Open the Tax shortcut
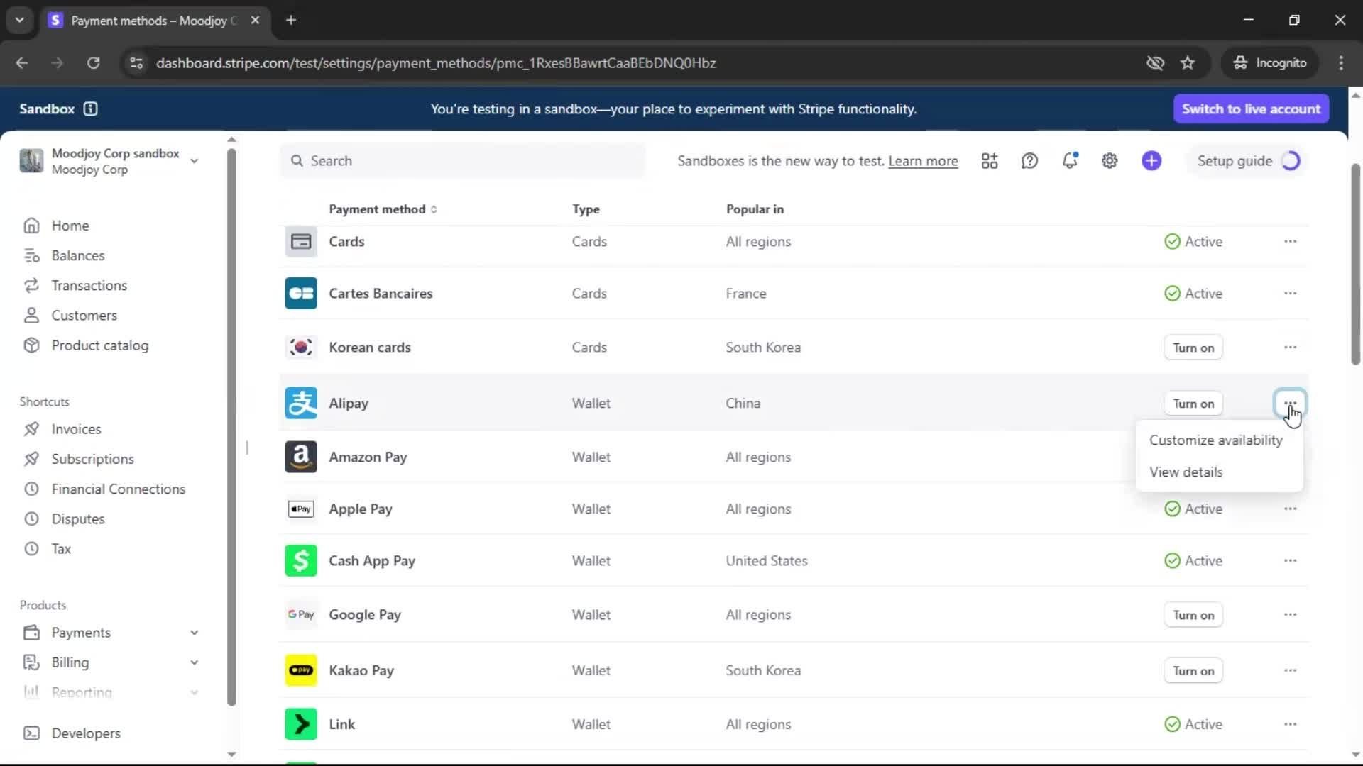Image resolution: width=1363 pixels, height=766 pixels. (61, 548)
